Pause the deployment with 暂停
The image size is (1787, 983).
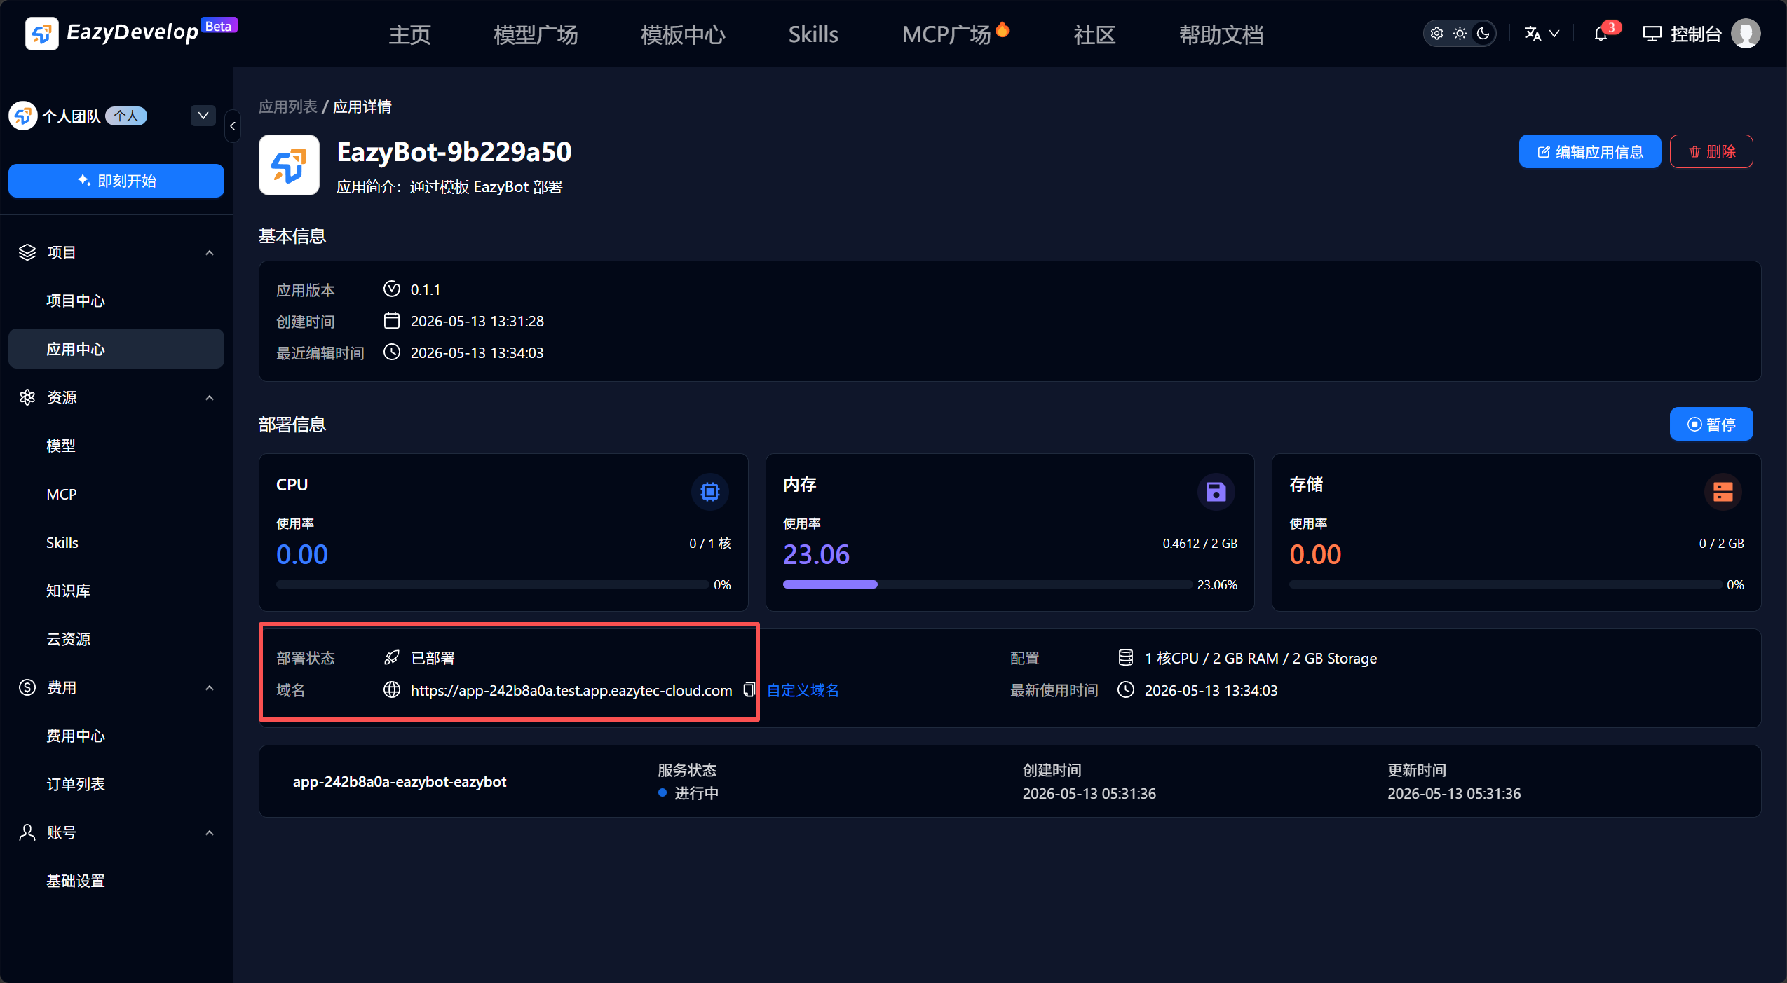(1711, 424)
